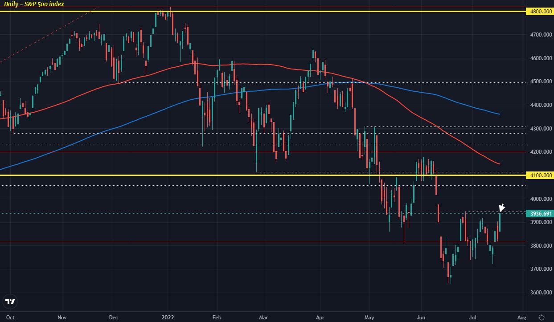Select the yellow 4800 resistance line
Image resolution: width=554 pixels, height=322 pixels.
(267, 12)
